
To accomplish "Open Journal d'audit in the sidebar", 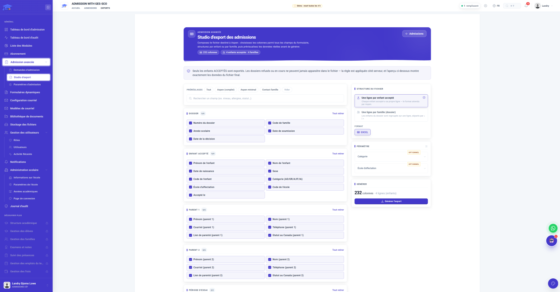I will [19, 206].
